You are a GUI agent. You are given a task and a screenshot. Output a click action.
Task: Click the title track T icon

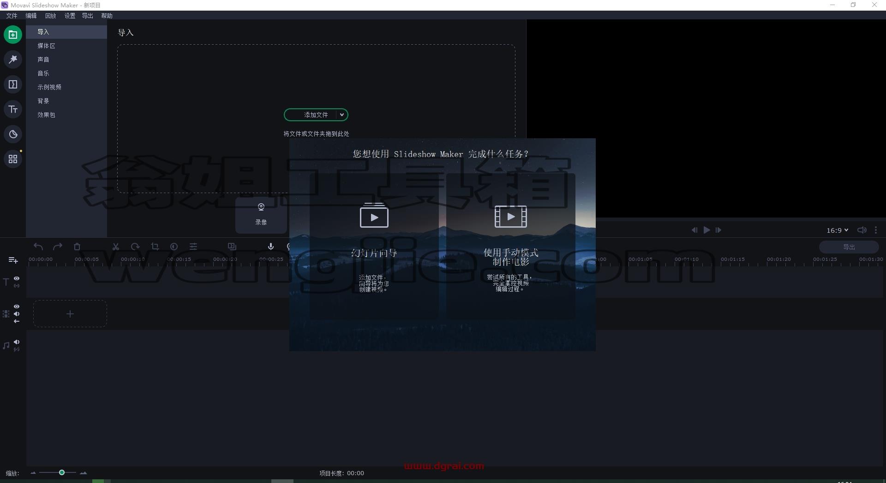(6, 282)
